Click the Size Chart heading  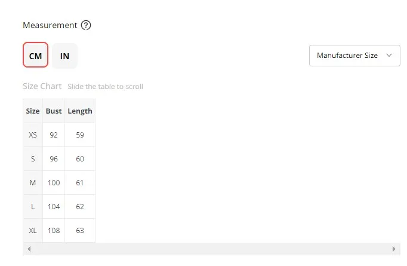point(42,86)
